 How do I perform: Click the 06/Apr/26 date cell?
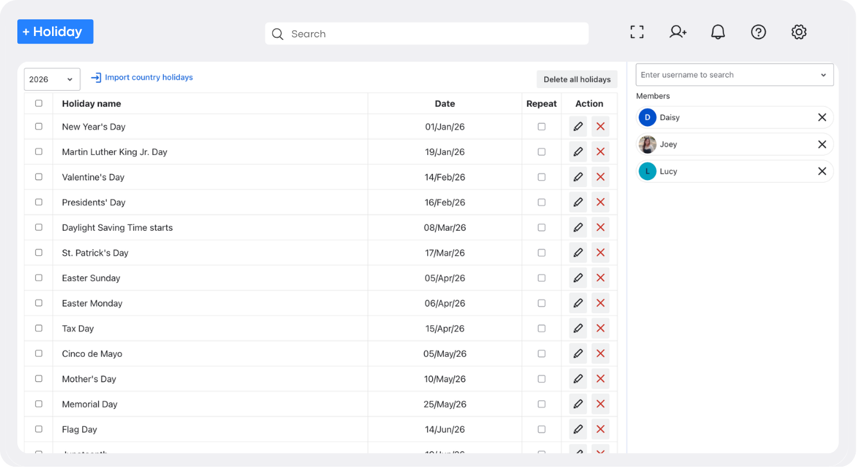coord(445,303)
